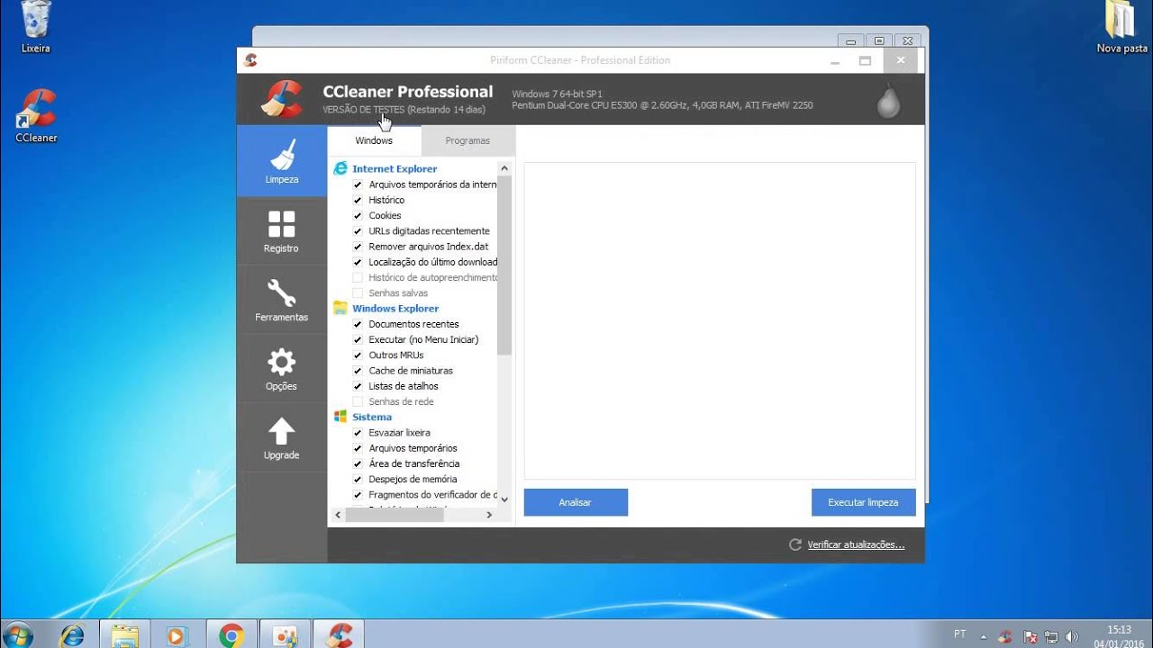Open the Lixeira recycle bin on desktop
Screen dimensions: 1153x648
[x=36, y=27]
